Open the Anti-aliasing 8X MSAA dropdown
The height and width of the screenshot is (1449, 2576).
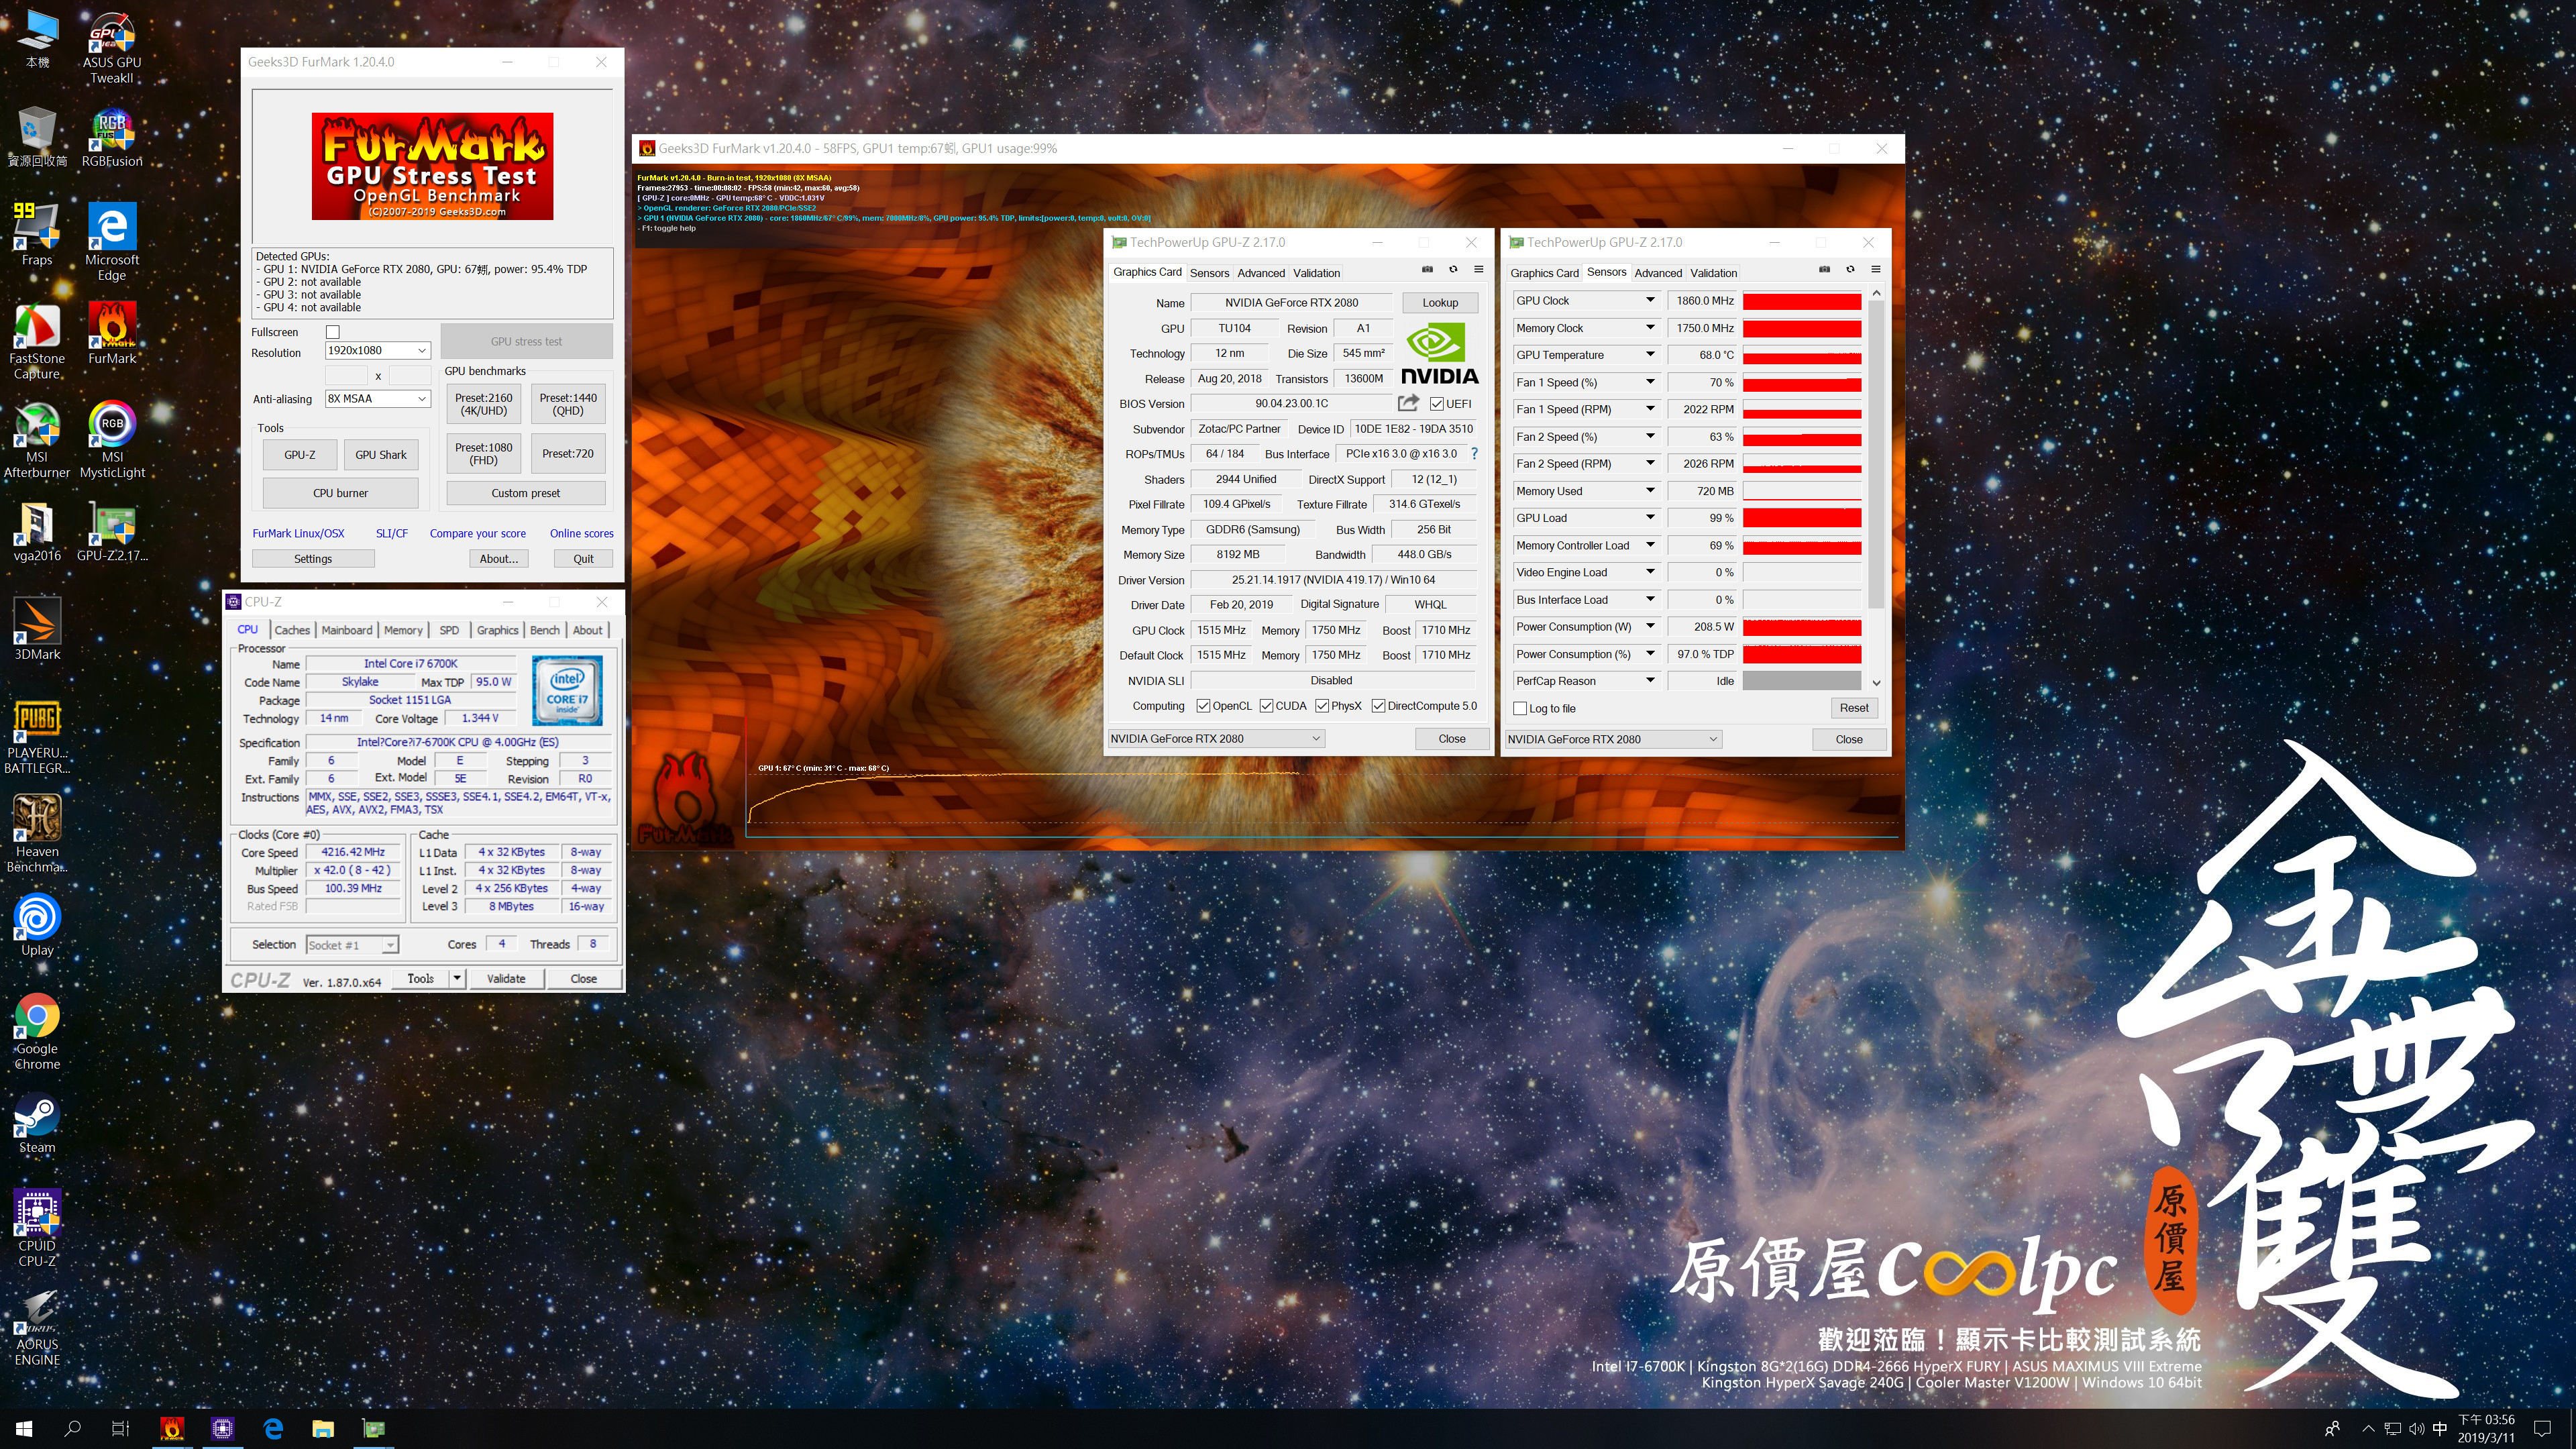pos(377,399)
